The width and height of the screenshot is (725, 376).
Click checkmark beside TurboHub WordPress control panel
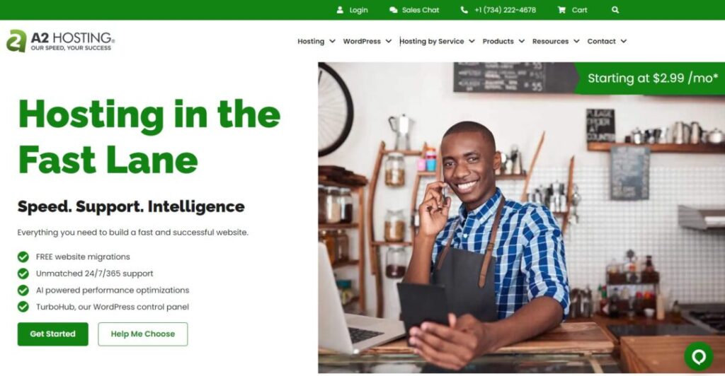click(x=23, y=307)
